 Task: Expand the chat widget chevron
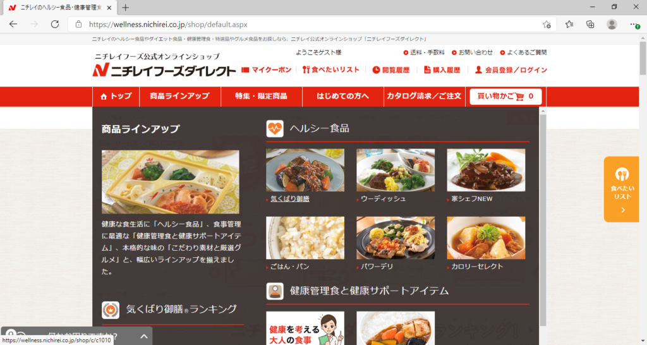click(143, 336)
